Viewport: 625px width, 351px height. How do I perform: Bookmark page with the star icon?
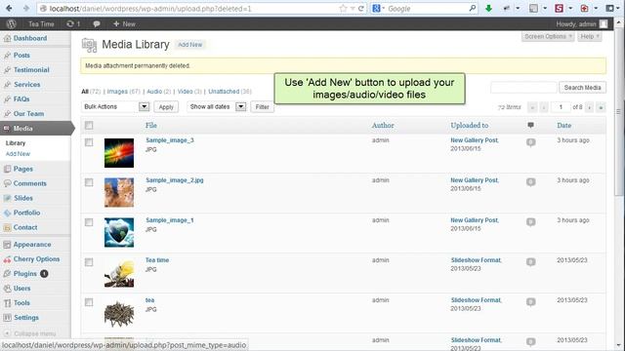click(x=343, y=9)
